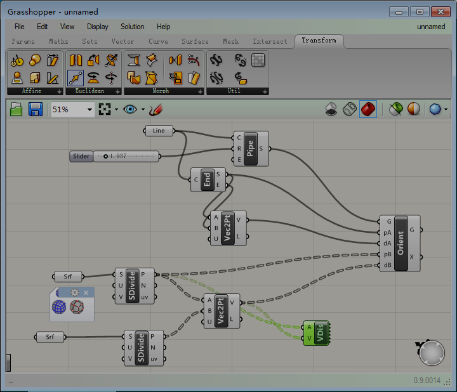Screen dimensions: 457x392
Task: Toggle Only Draw Selected Preview green button
Action: (x=396, y=109)
